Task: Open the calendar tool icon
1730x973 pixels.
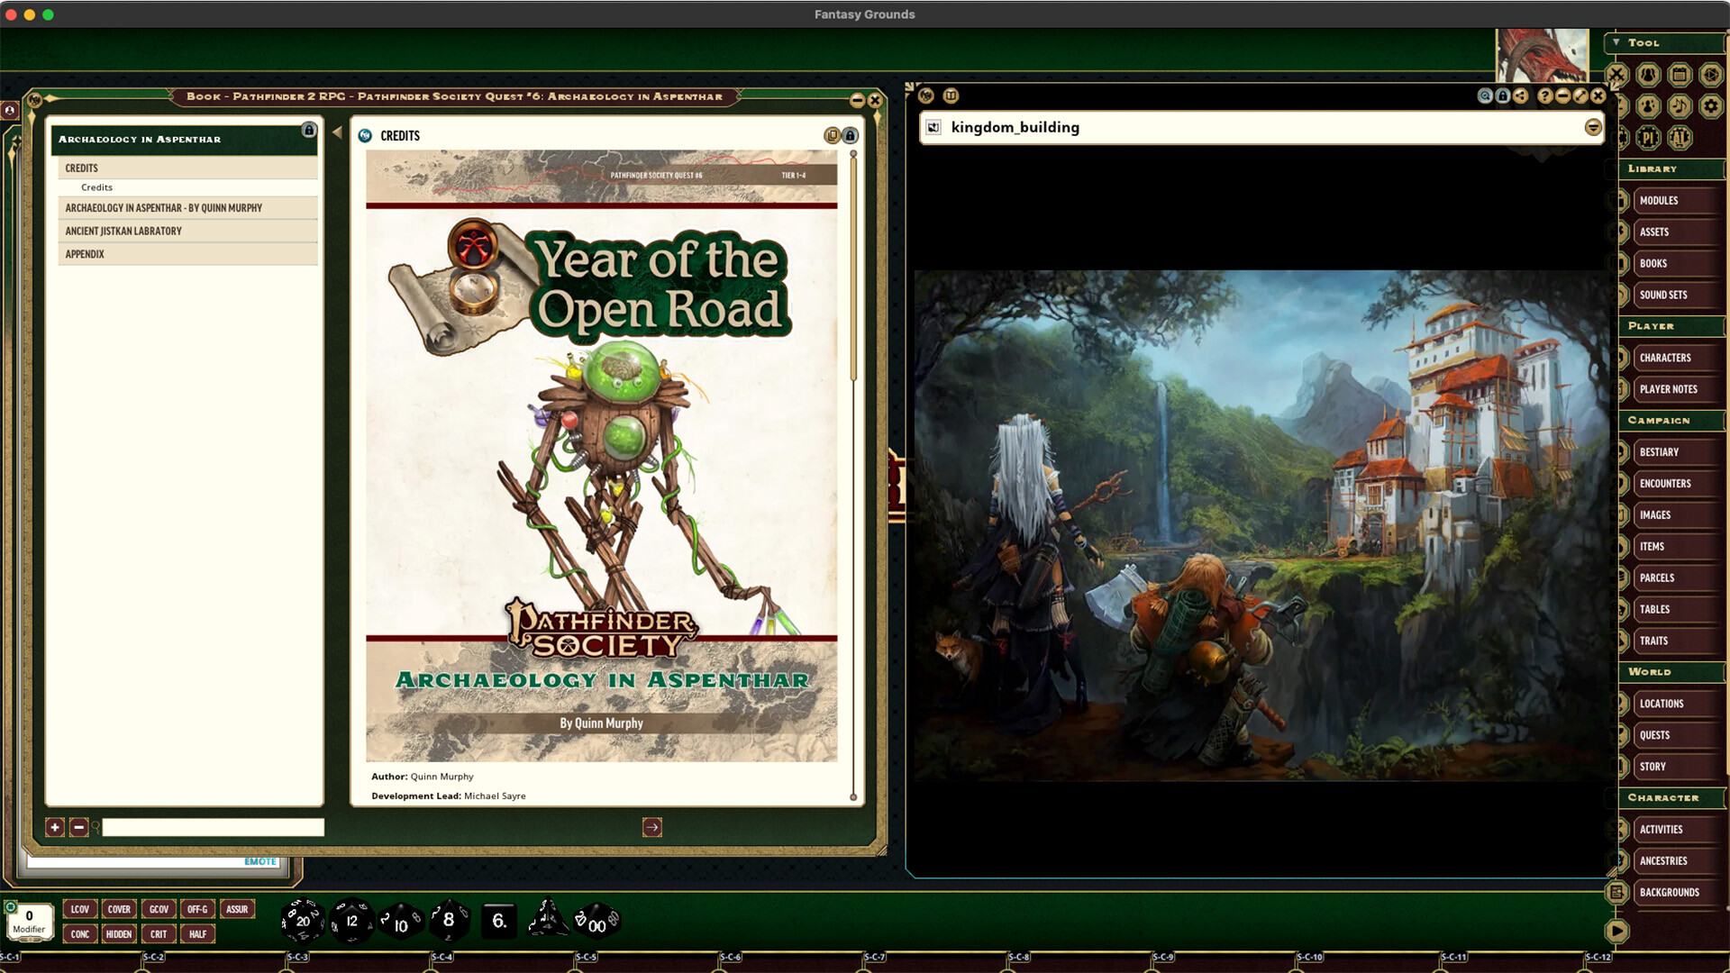Action: pyautogui.click(x=1680, y=75)
